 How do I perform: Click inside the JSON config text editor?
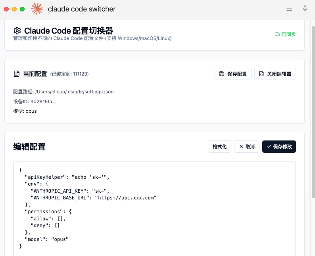tap(154, 209)
